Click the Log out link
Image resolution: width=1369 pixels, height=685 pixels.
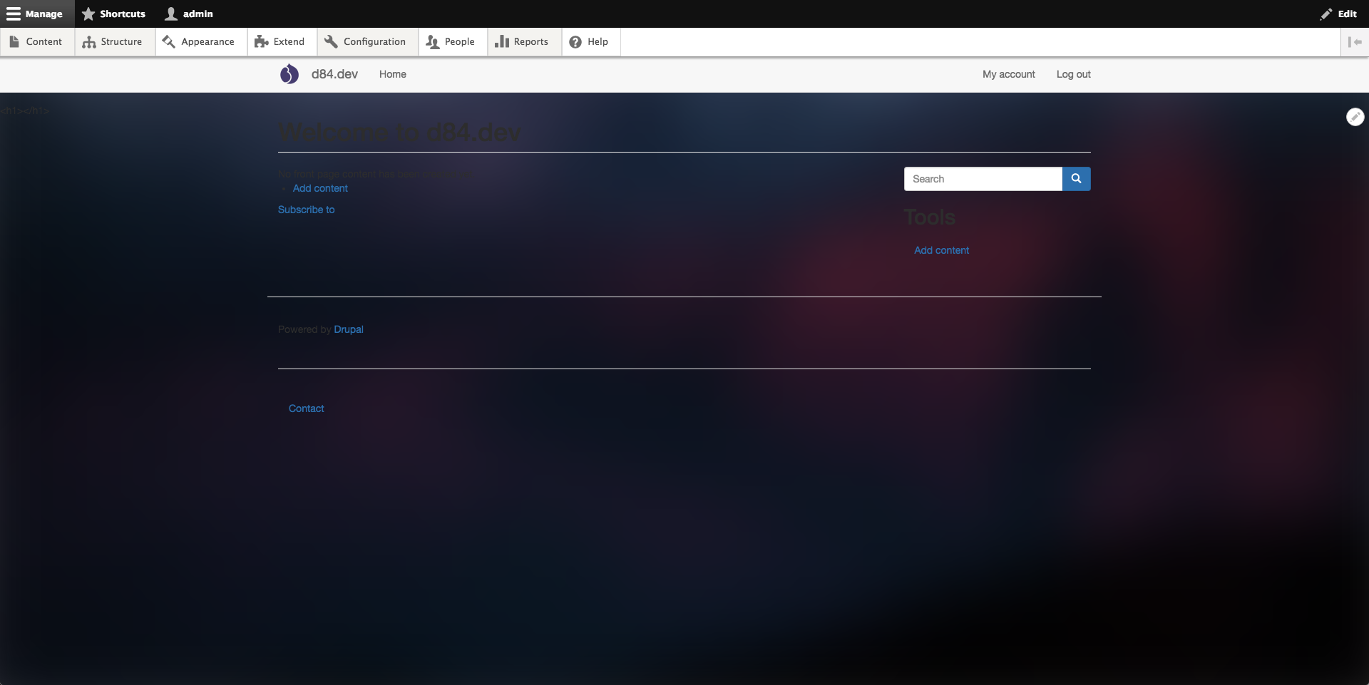tap(1073, 74)
